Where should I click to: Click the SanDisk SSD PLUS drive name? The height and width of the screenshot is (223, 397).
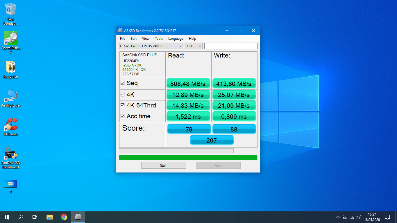(140, 55)
